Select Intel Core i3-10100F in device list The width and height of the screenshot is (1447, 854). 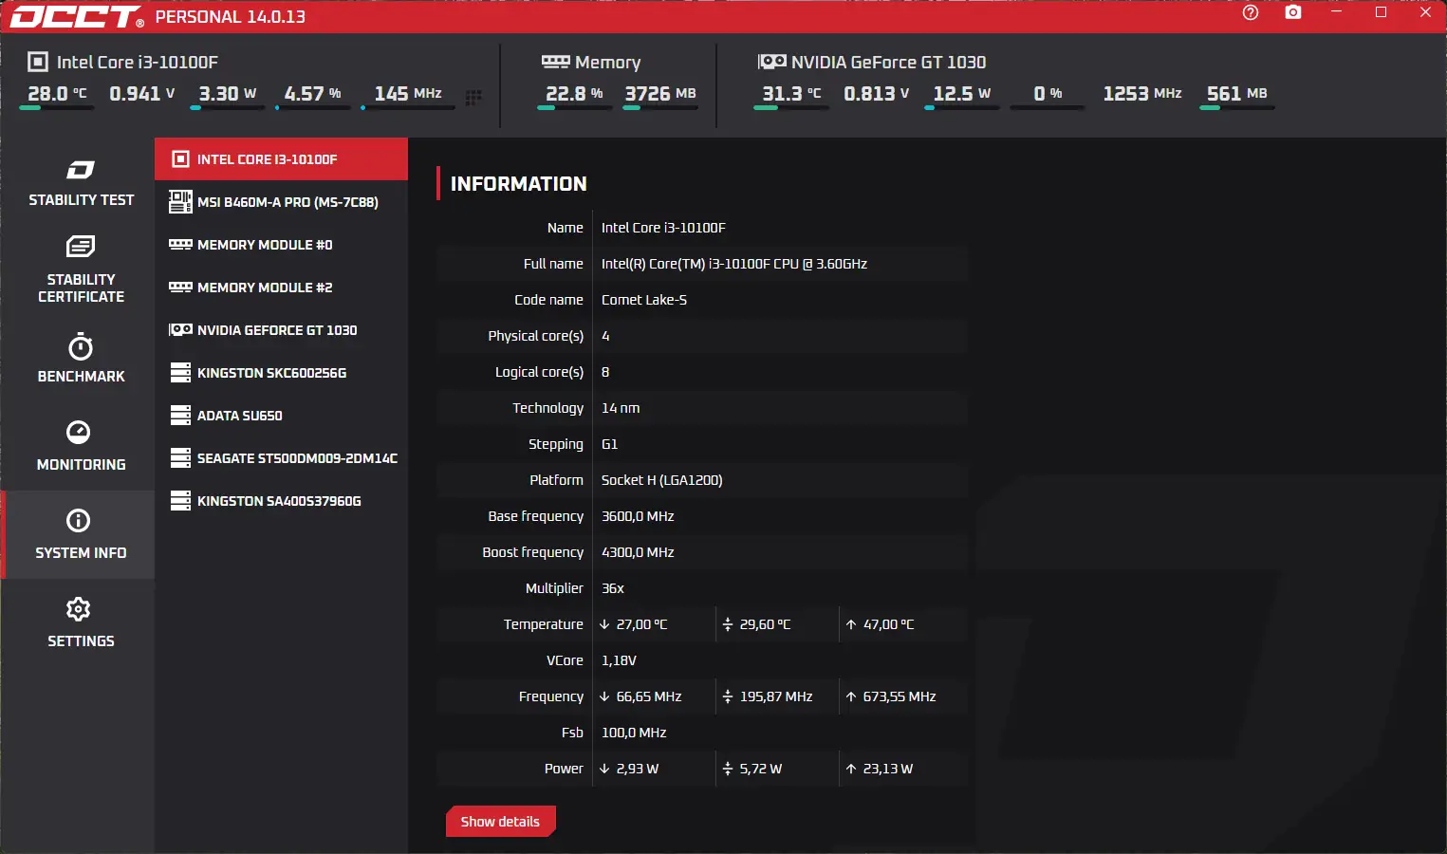tap(281, 159)
